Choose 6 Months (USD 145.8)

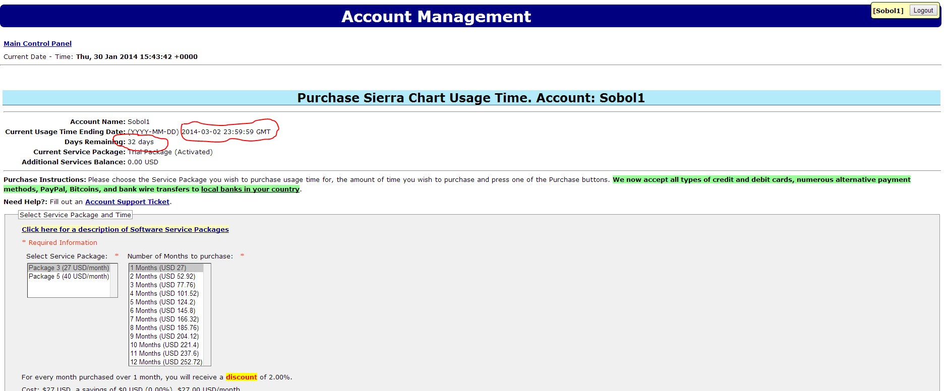(166, 311)
